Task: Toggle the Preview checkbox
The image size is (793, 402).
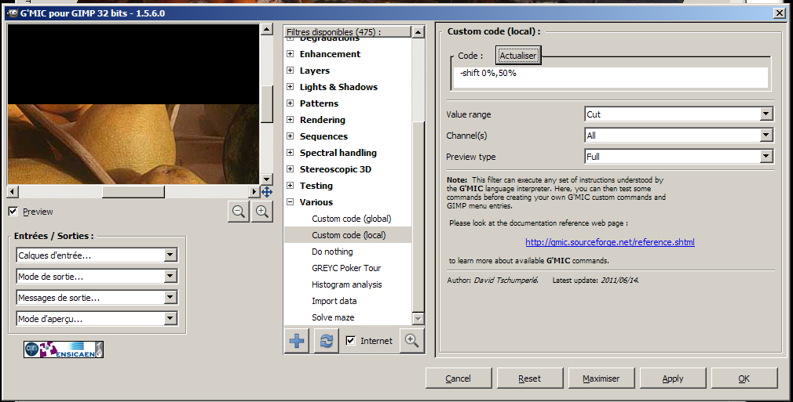Action: pos(13,212)
